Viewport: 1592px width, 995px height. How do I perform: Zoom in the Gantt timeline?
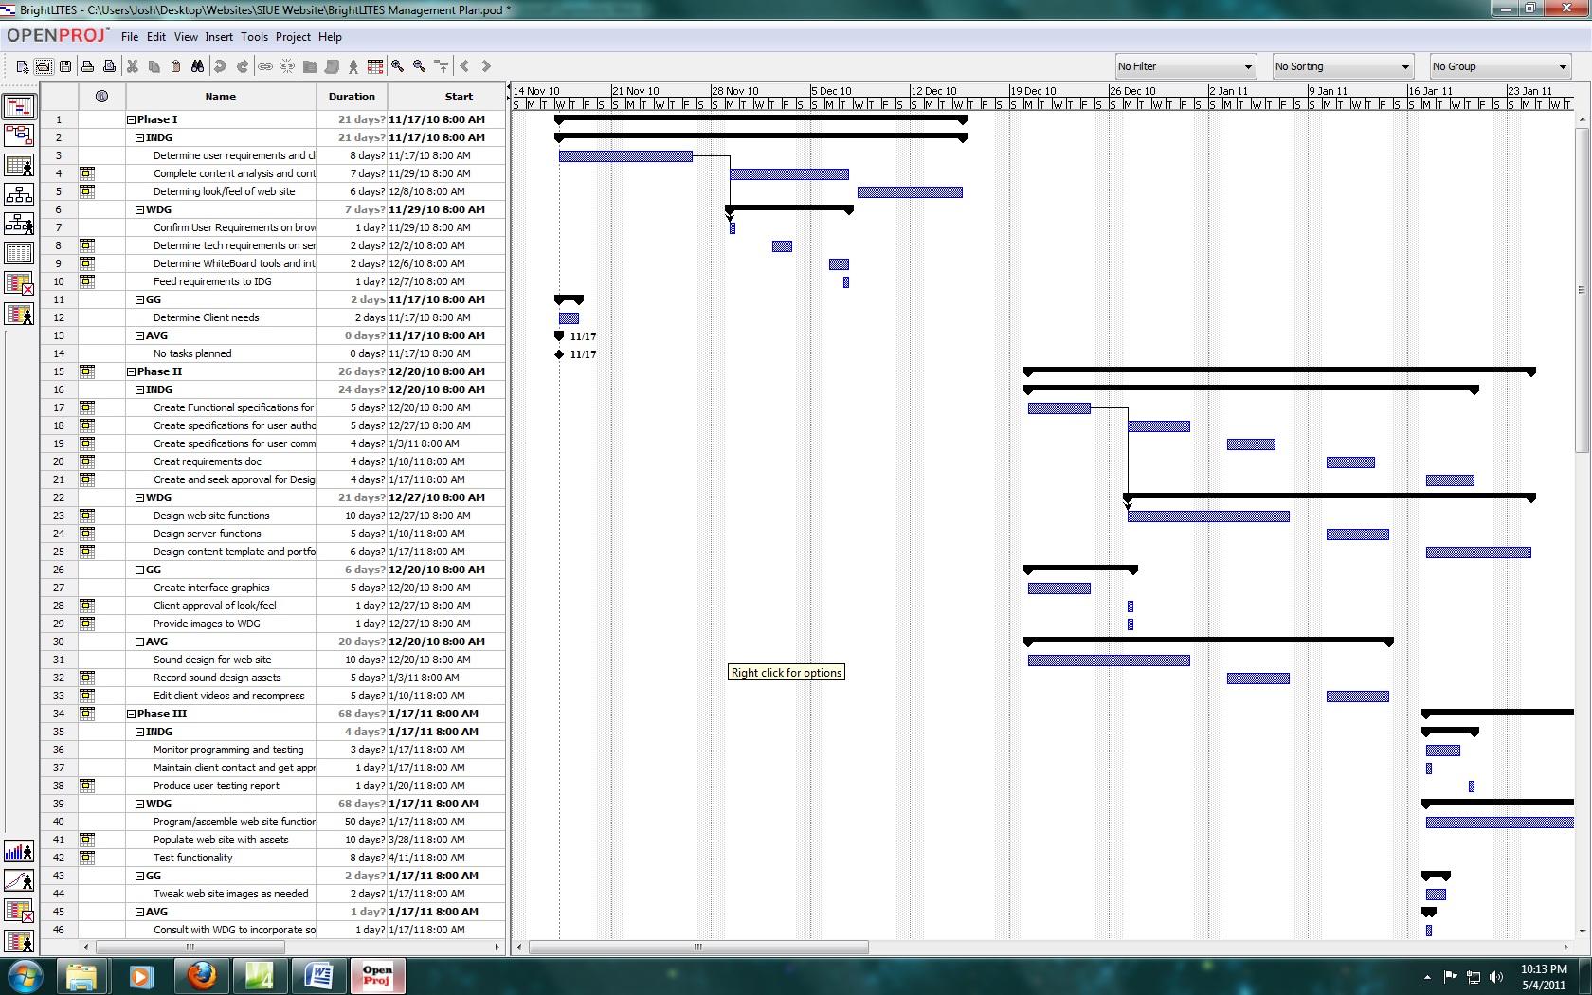[x=398, y=66]
